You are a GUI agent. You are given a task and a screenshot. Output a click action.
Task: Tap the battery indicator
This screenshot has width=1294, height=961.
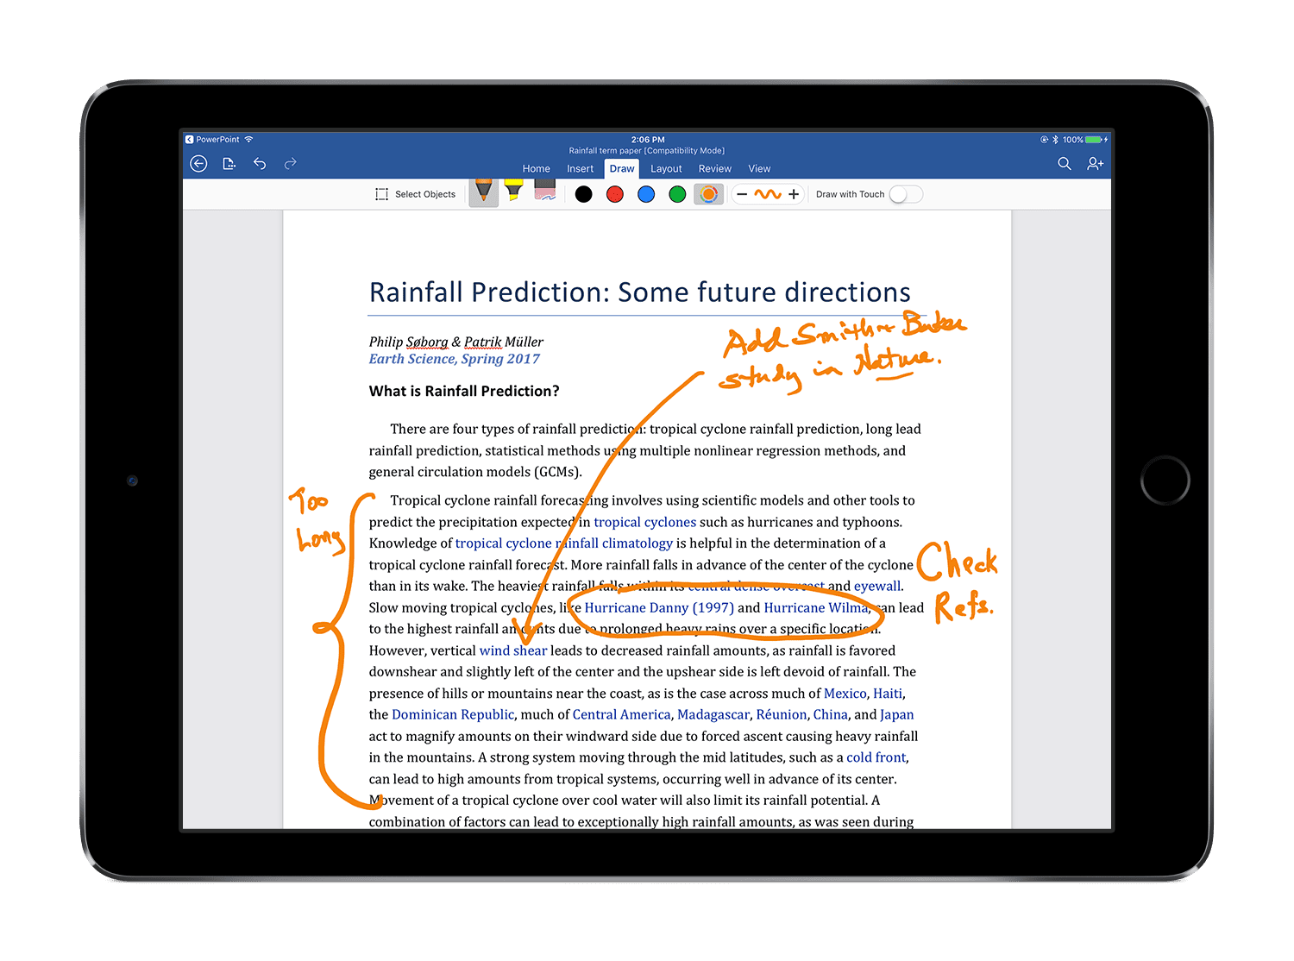1094,140
